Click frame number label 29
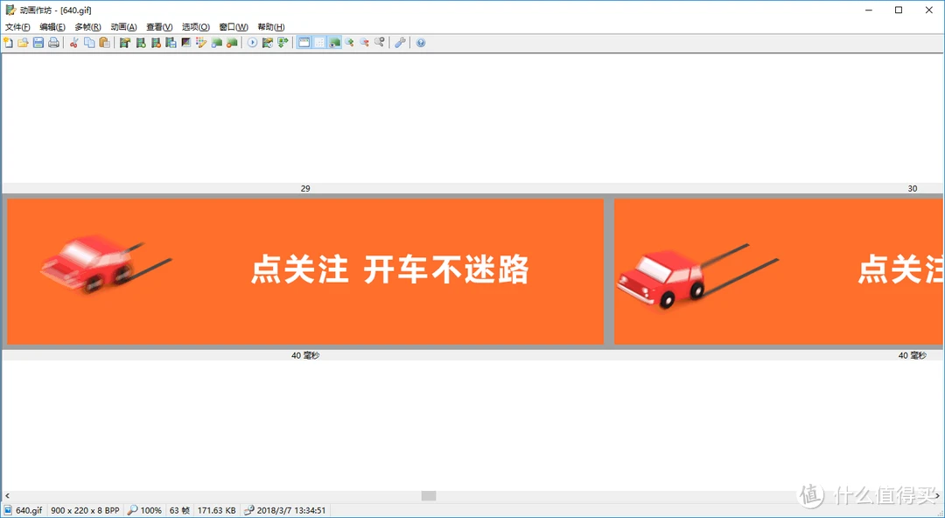The width and height of the screenshot is (945, 518). 305,189
